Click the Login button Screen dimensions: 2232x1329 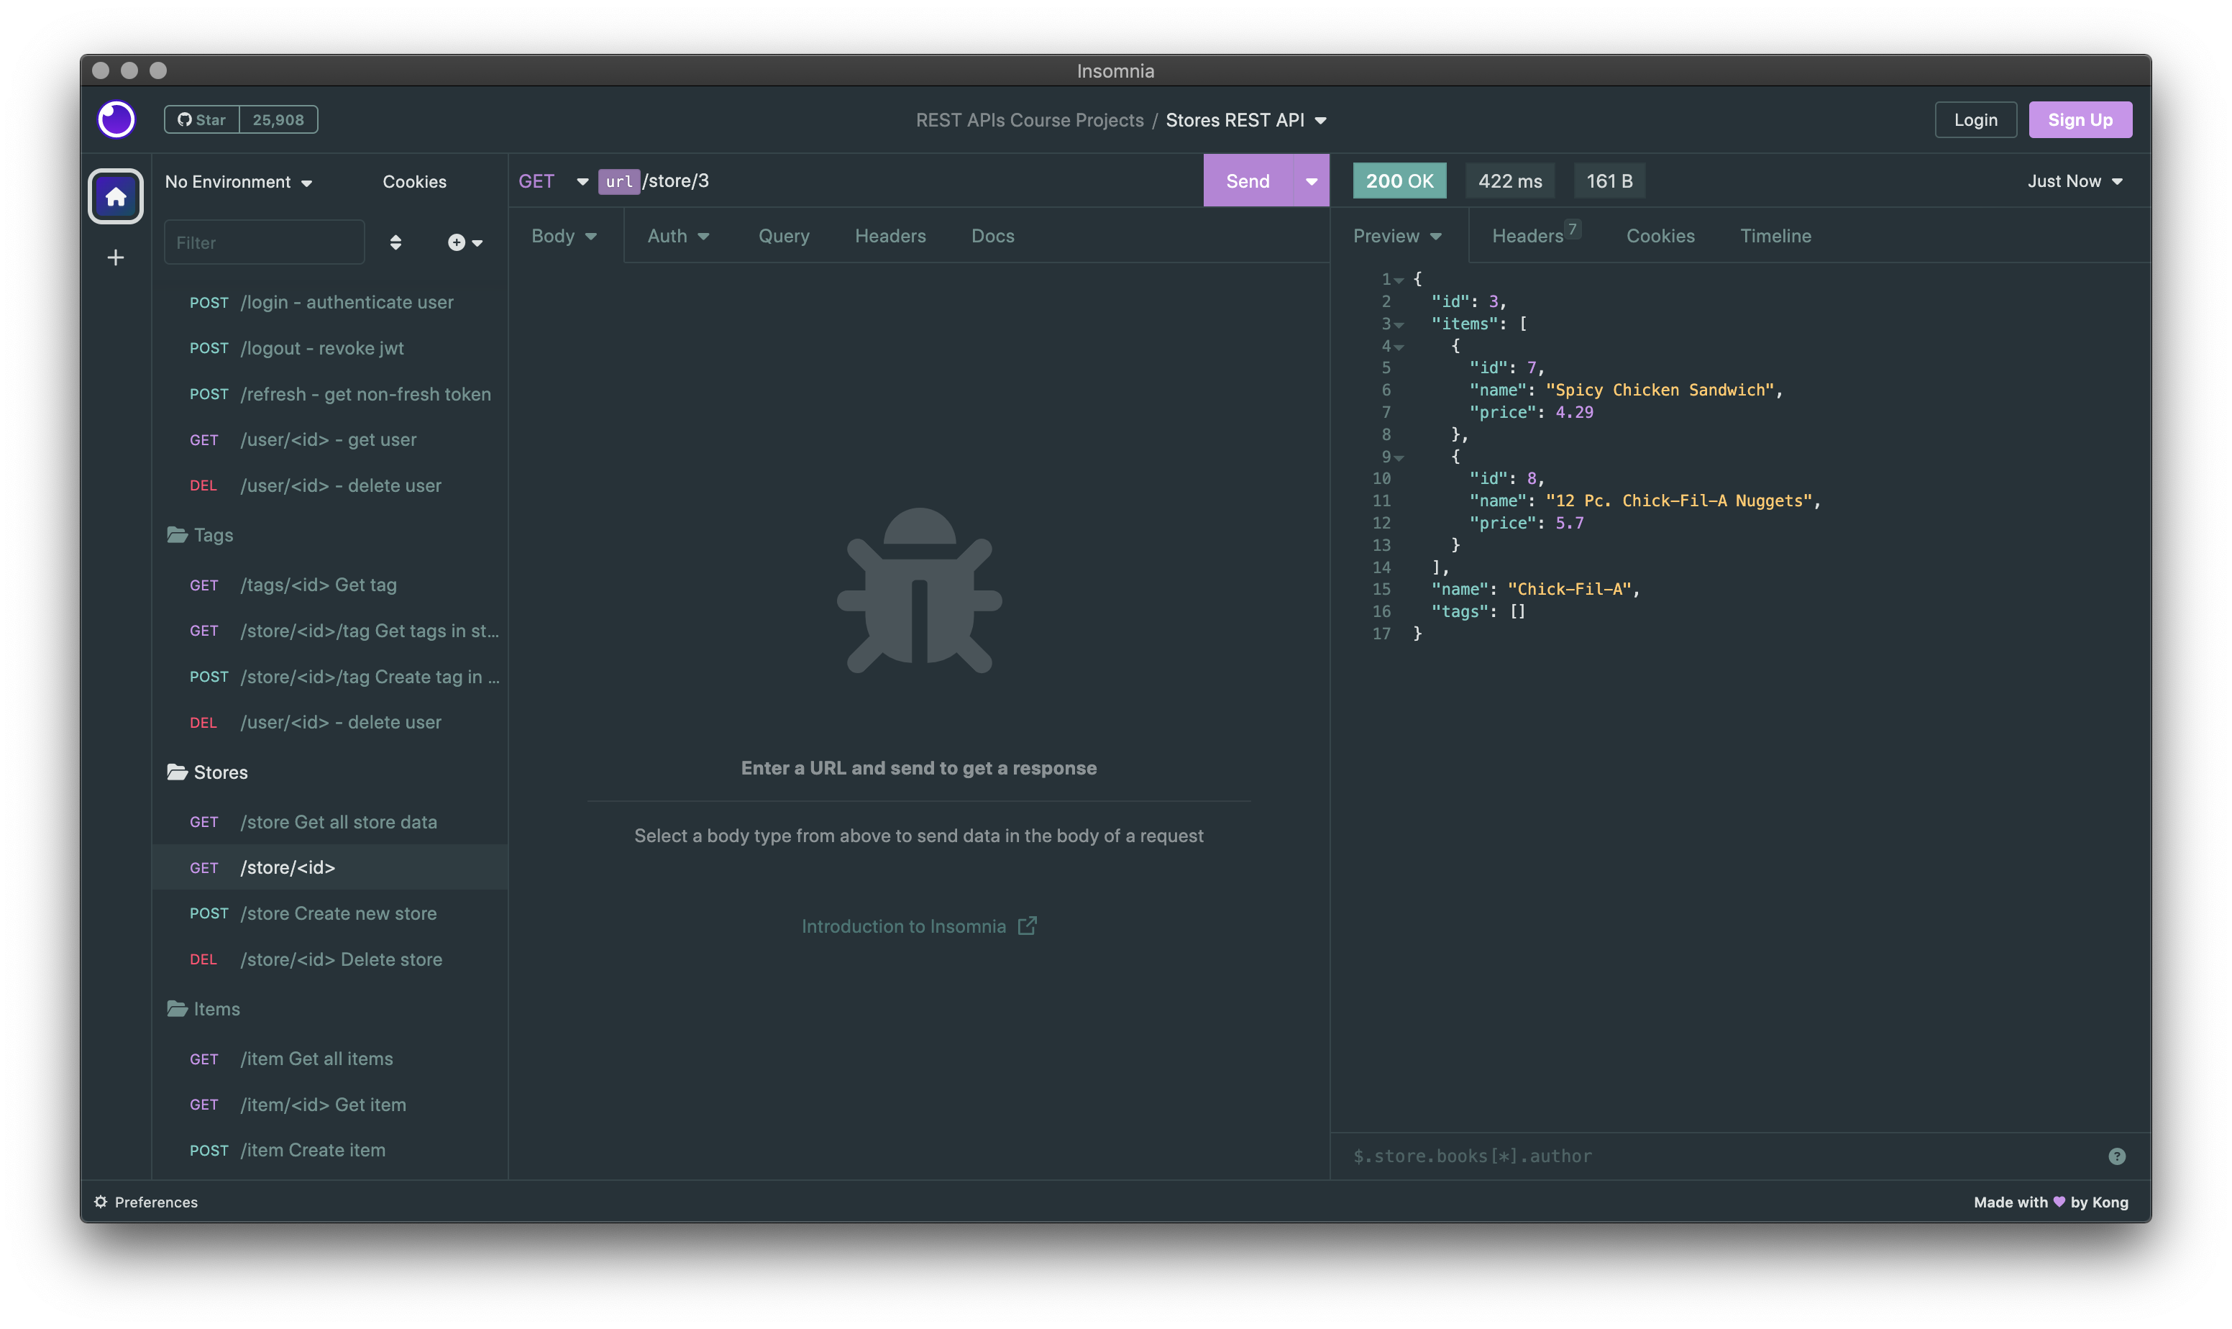click(x=1975, y=120)
